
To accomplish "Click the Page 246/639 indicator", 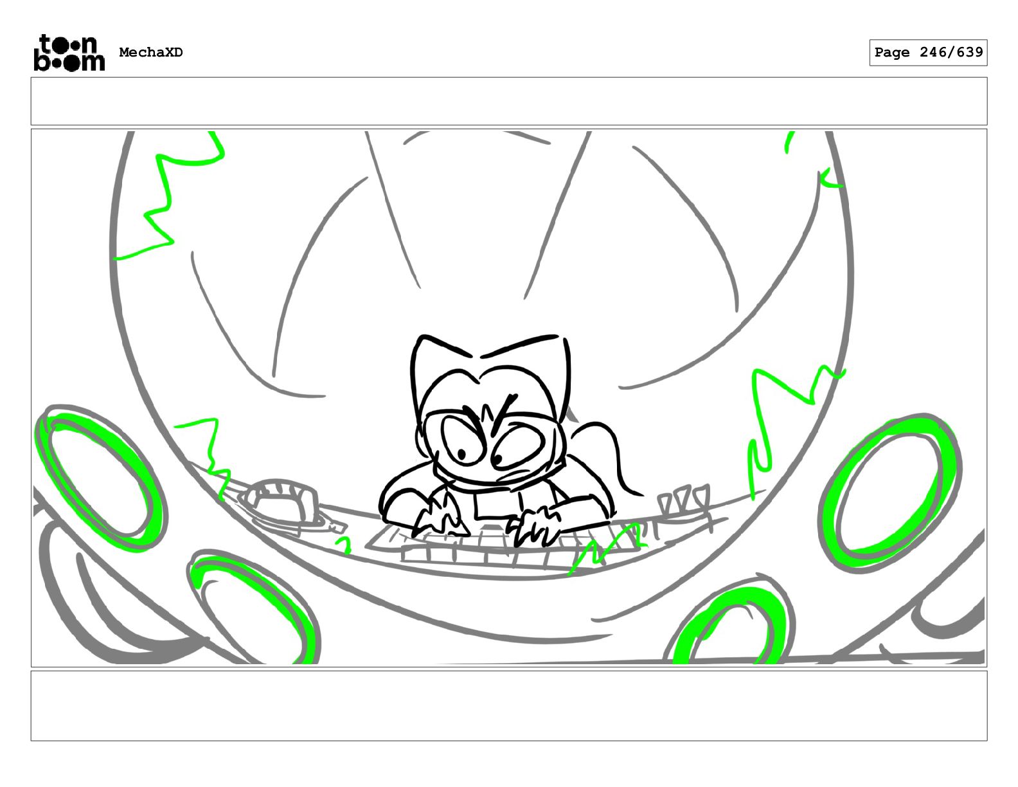I will (928, 52).
